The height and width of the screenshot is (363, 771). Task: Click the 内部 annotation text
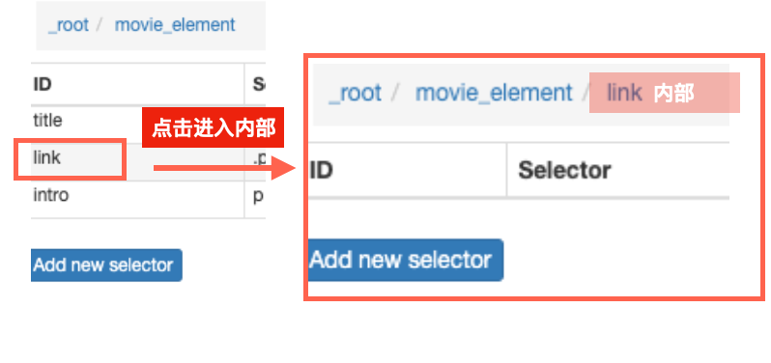673,94
